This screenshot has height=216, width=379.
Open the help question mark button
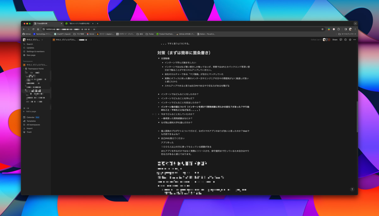[352, 190]
